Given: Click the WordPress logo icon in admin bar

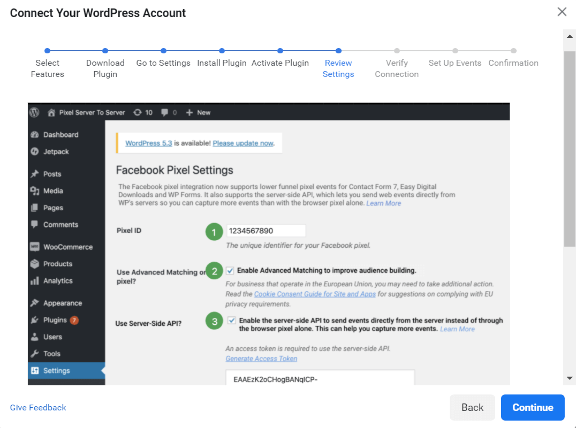Looking at the screenshot, I should pos(34,112).
